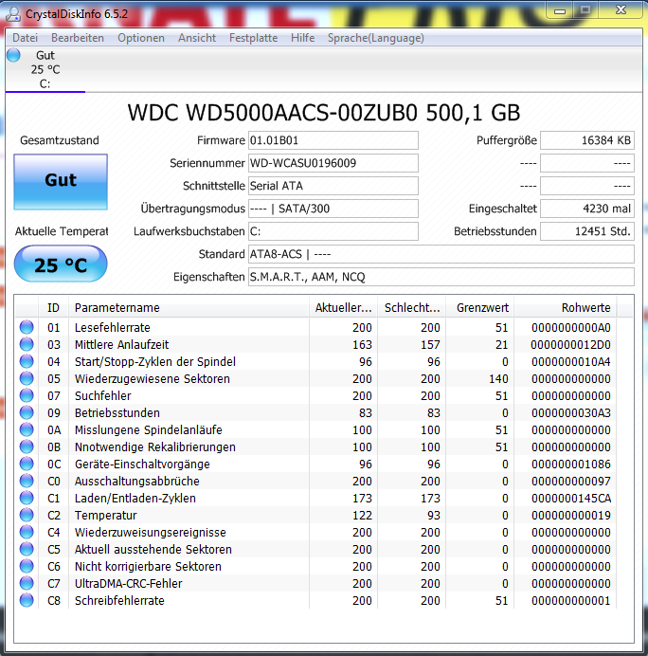Image resolution: width=648 pixels, height=656 pixels.
Task: Click status orb of ID C2 Temperatur row
Action: tap(27, 515)
